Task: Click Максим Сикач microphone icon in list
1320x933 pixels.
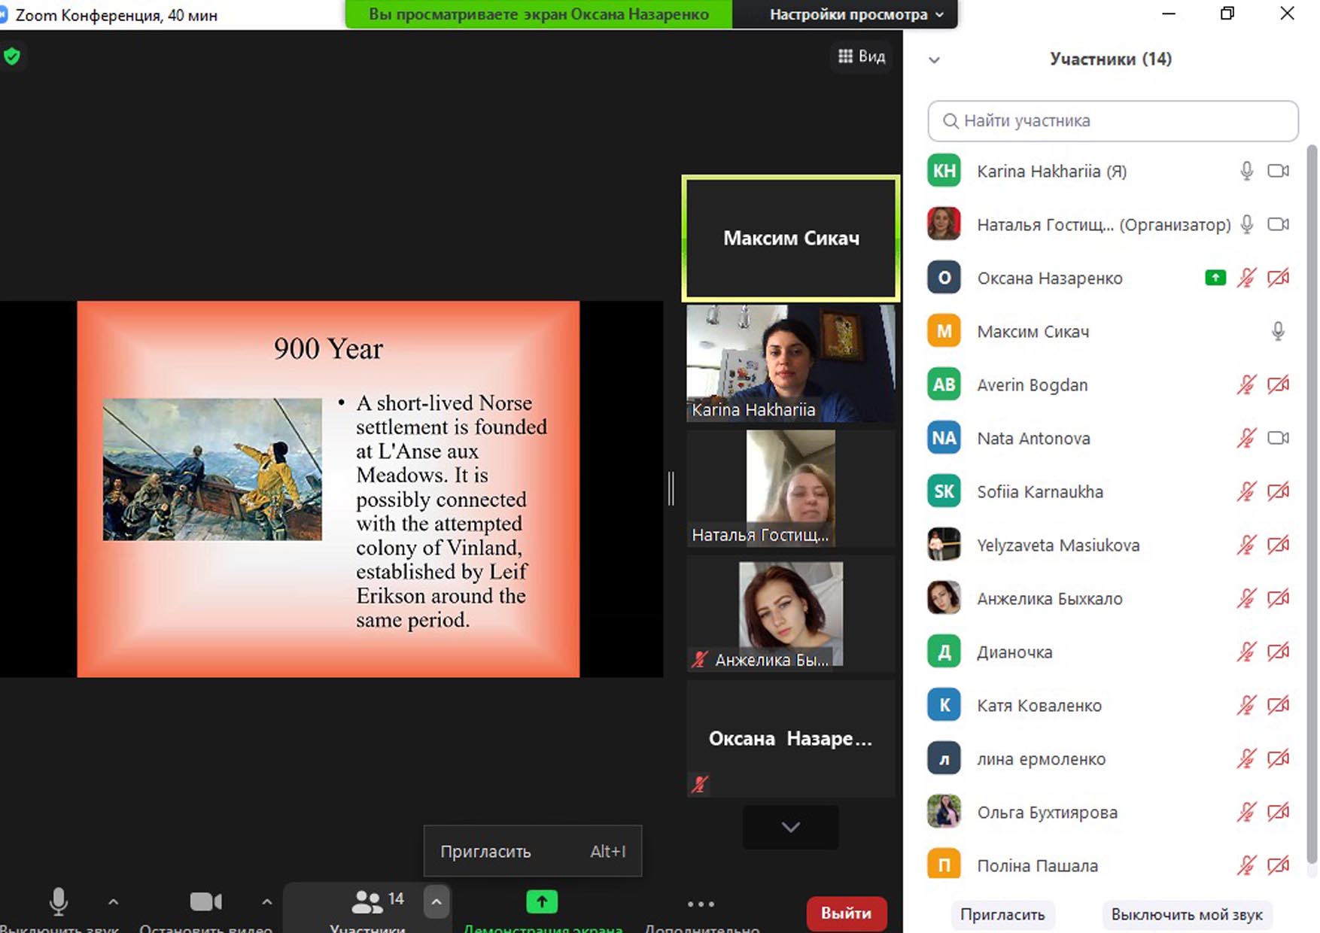Action: tap(1277, 332)
